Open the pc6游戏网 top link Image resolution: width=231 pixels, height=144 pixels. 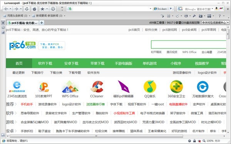pos(169,30)
